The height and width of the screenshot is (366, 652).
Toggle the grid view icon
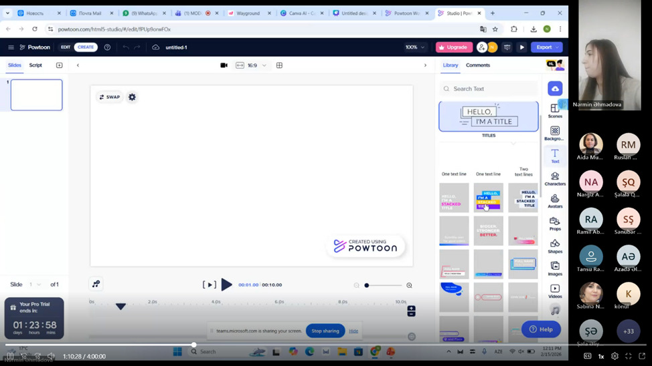point(279,65)
